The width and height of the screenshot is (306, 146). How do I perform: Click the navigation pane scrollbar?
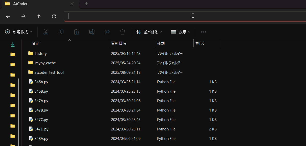tap(18, 112)
